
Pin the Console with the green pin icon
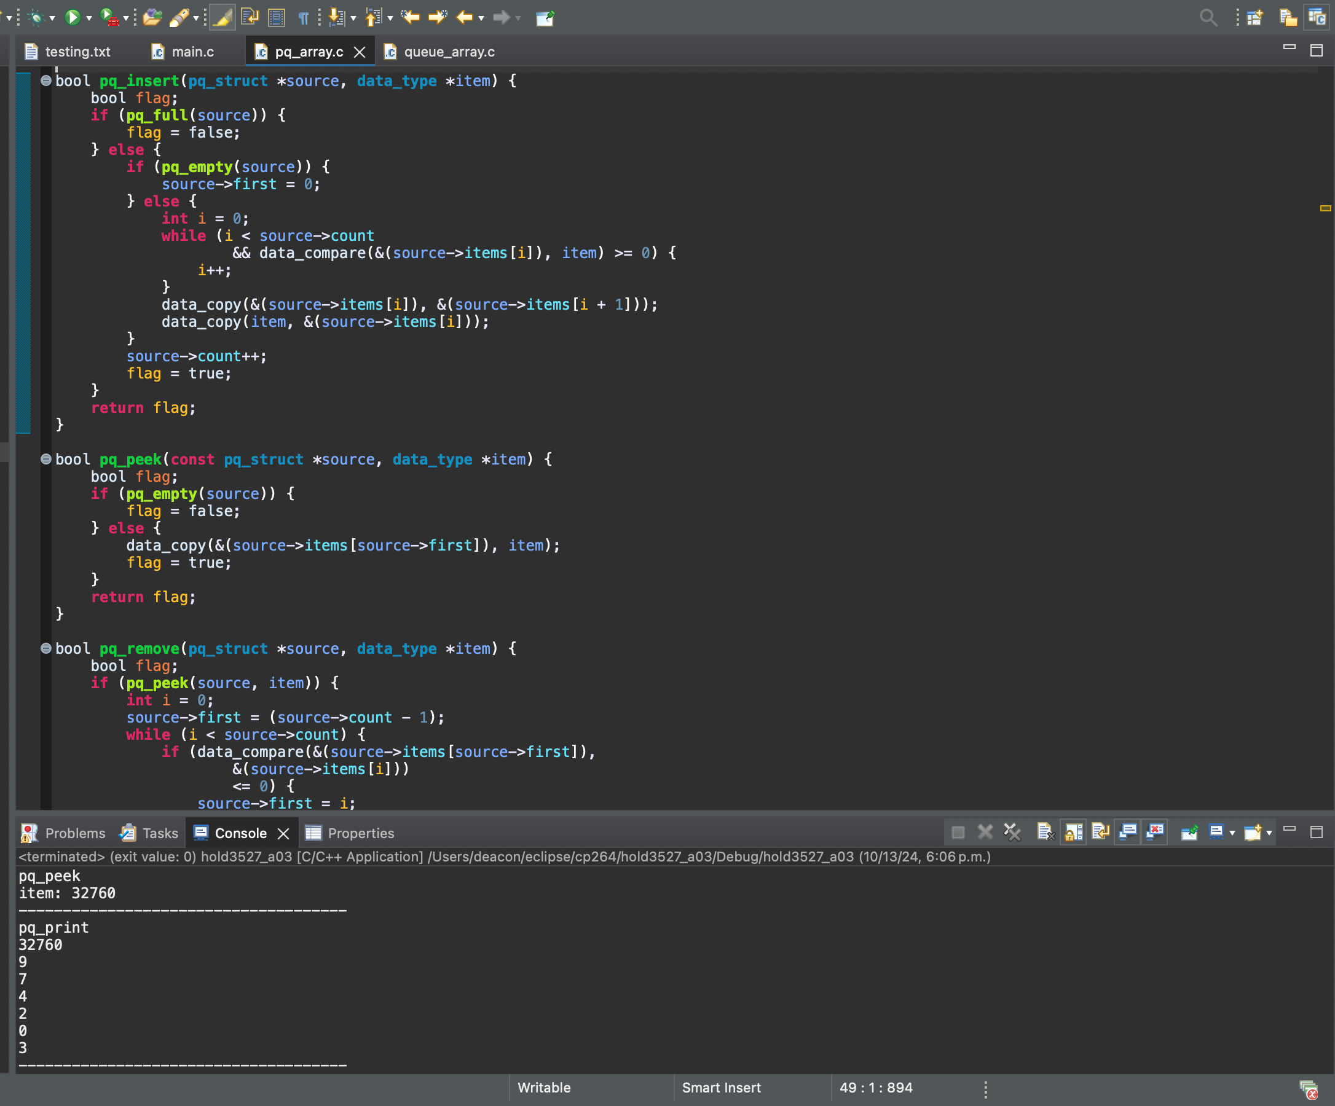click(x=1190, y=832)
